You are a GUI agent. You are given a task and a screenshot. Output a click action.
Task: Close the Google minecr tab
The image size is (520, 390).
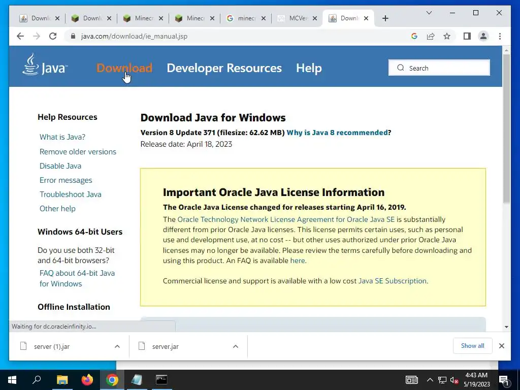click(x=264, y=18)
